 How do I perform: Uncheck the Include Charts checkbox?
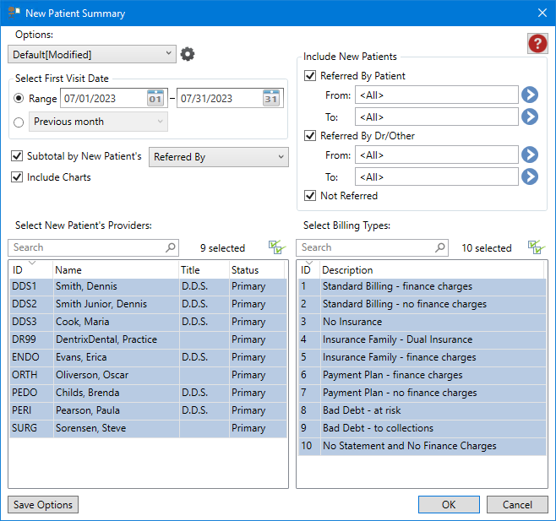18,177
